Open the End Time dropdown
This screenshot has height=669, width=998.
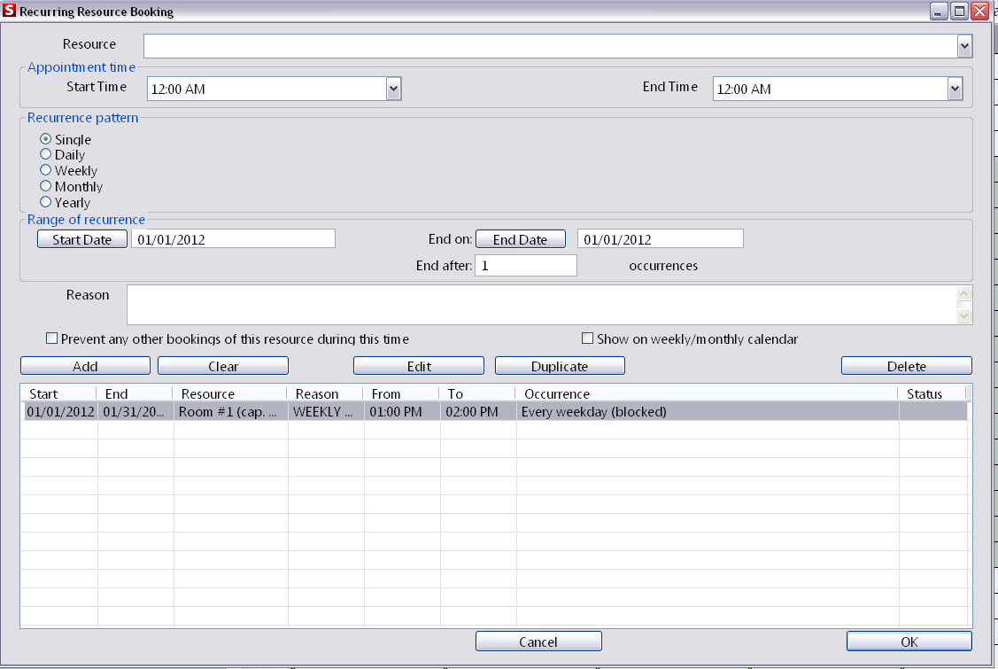[954, 89]
